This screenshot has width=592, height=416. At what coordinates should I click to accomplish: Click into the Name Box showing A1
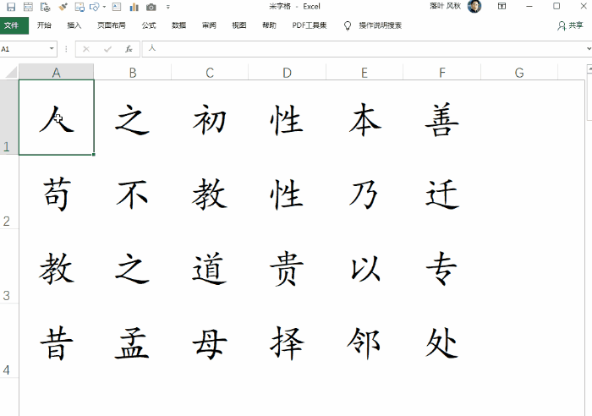(24, 49)
